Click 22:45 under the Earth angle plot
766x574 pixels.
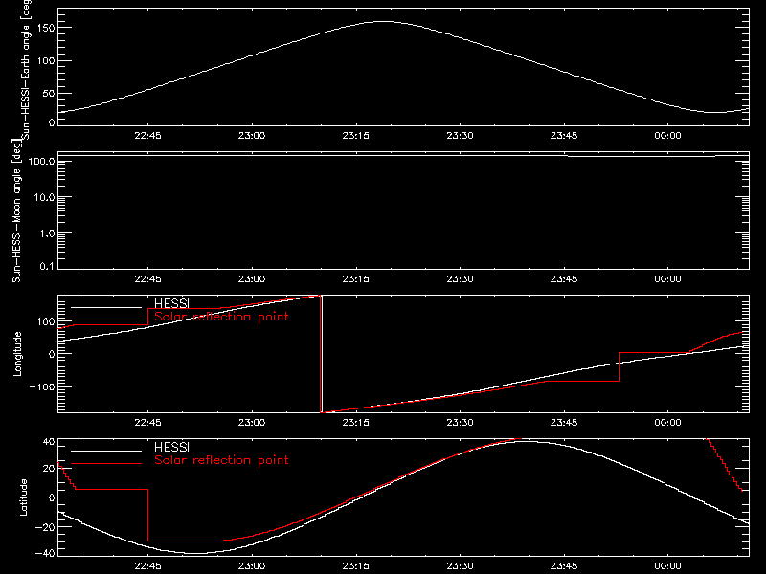point(148,136)
